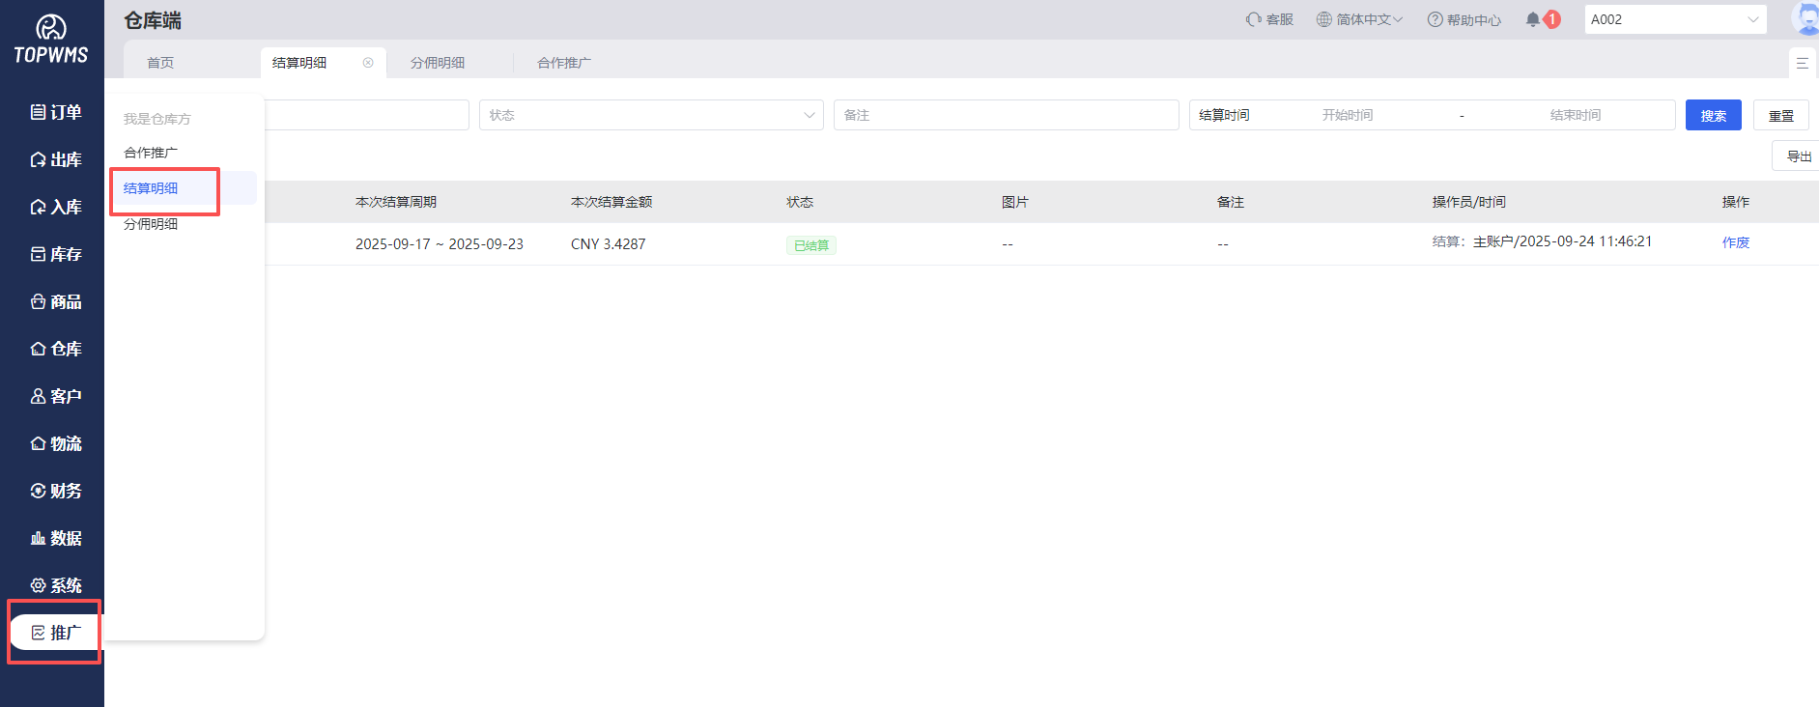
Task: Click the 作废 void link in row
Action: tap(1736, 242)
